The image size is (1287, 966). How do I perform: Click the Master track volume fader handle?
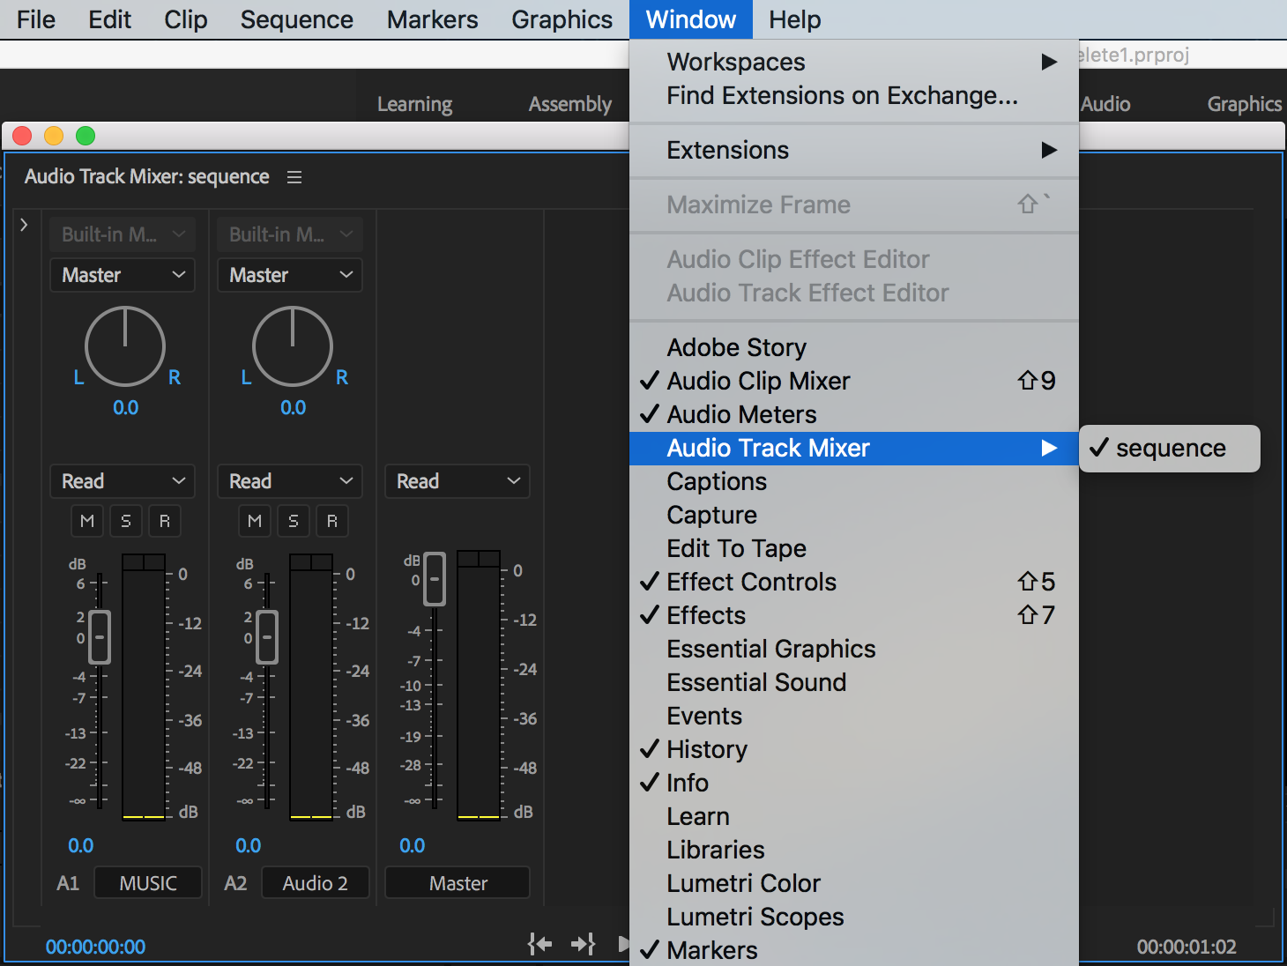tap(435, 579)
